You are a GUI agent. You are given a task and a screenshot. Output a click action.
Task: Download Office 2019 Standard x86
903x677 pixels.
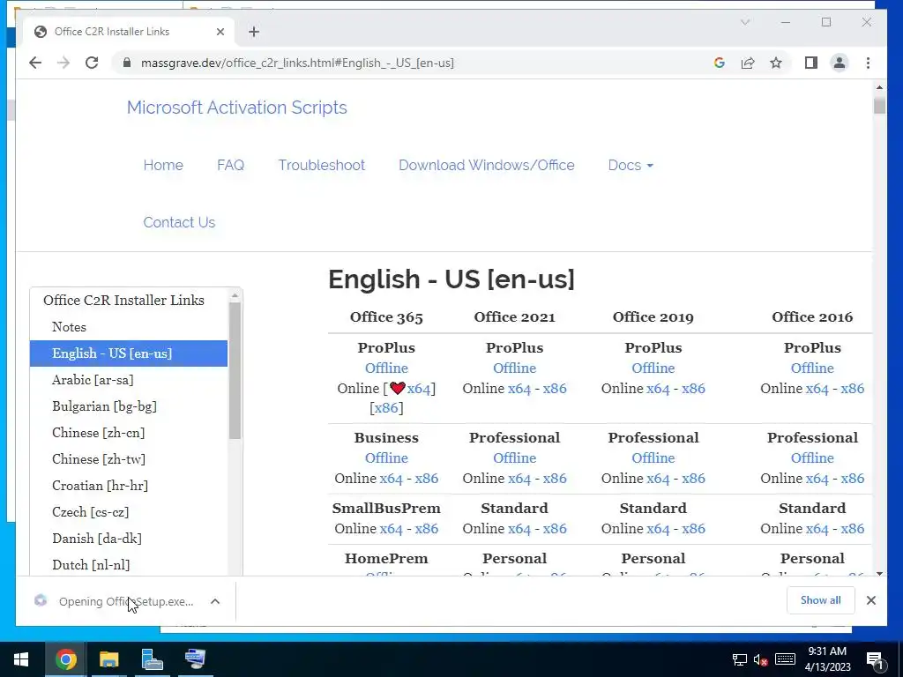tap(693, 529)
